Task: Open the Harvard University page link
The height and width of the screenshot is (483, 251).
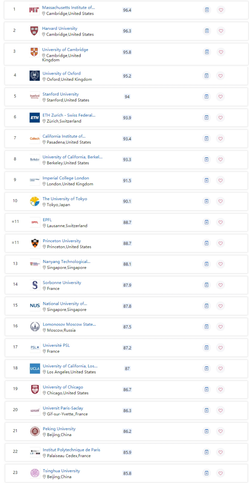Action: pyautogui.click(x=60, y=28)
